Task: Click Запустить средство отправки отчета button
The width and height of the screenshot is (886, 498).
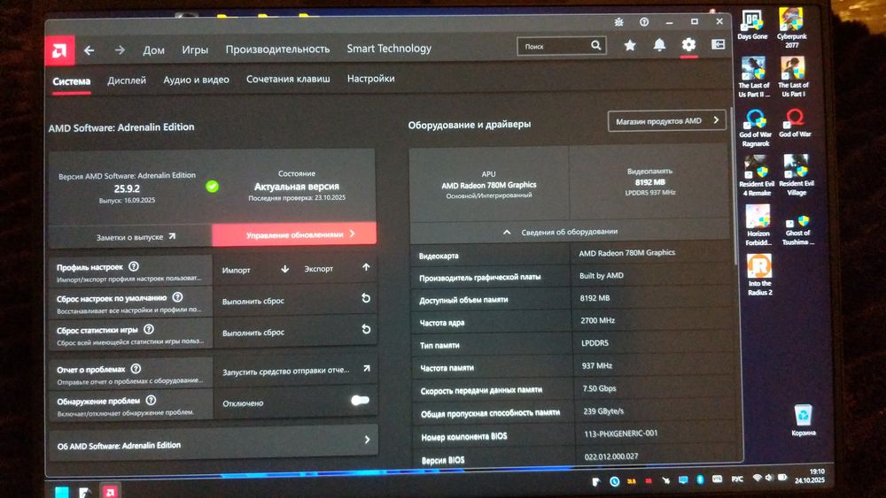Action: (296, 370)
